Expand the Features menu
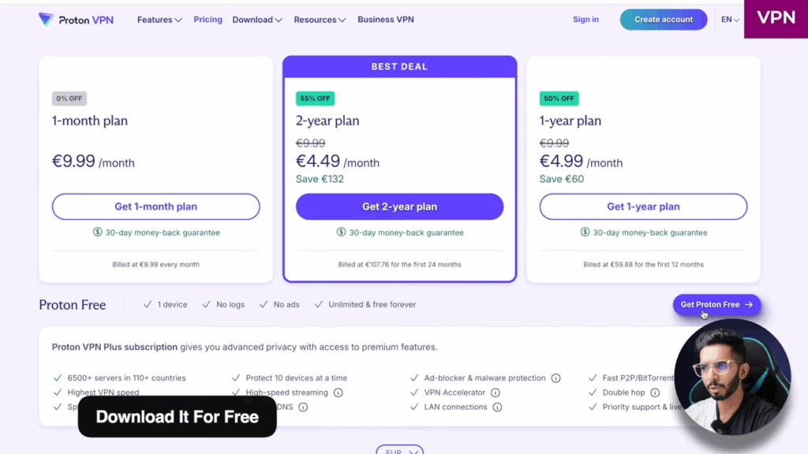 pyautogui.click(x=159, y=20)
